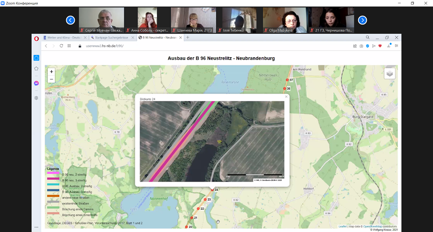Screen dimensions: 433x232
Task: Open Opera sidebar home icon
Action: coord(36,58)
